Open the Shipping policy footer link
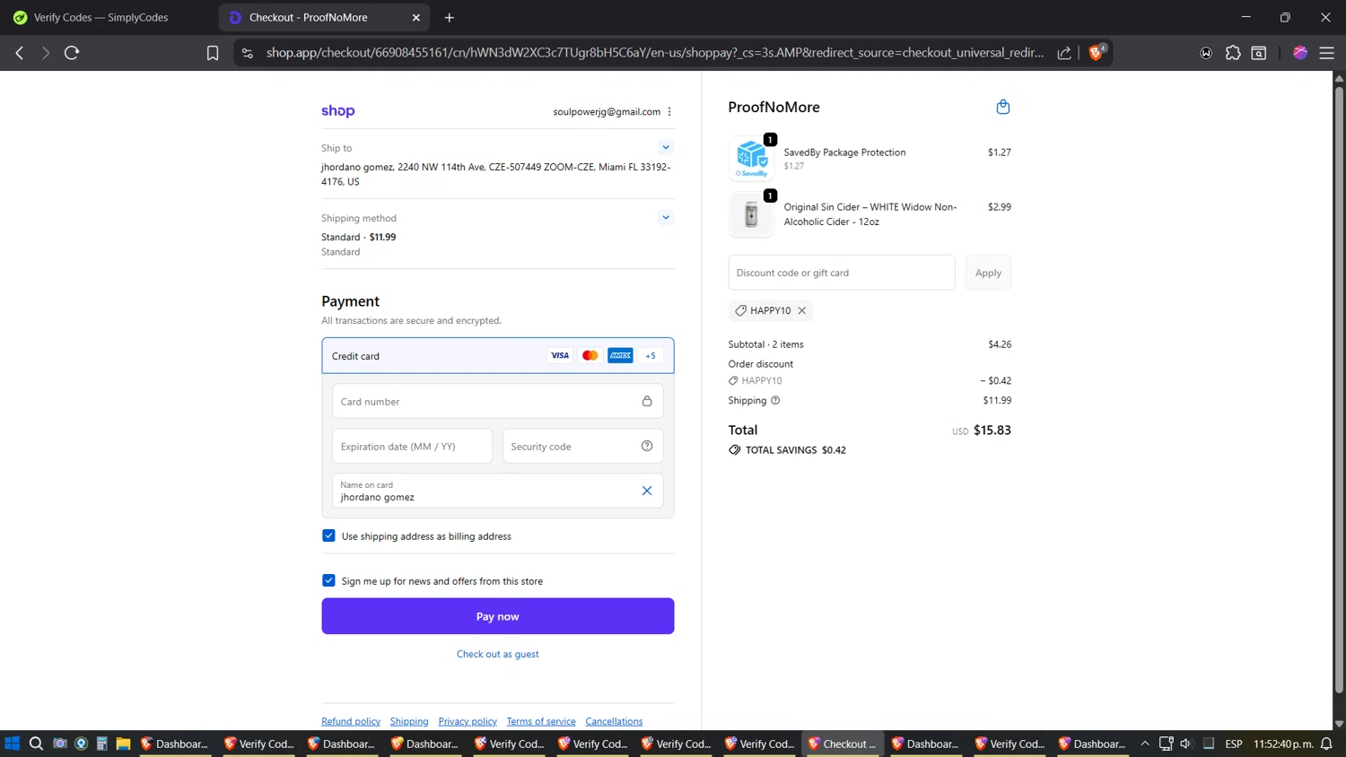This screenshot has width=1346, height=757. tap(409, 721)
